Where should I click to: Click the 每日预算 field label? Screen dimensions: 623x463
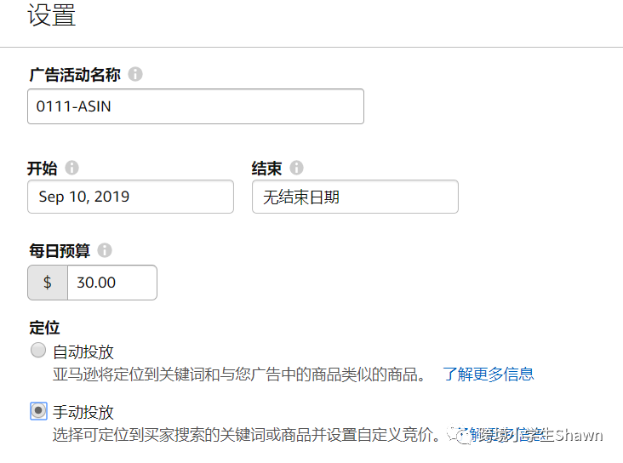tap(59, 251)
